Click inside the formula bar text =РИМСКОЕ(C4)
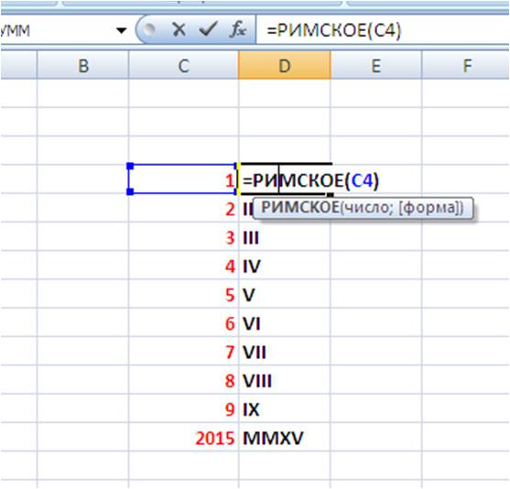Image resolution: width=510 pixels, height=489 pixels. click(x=334, y=30)
